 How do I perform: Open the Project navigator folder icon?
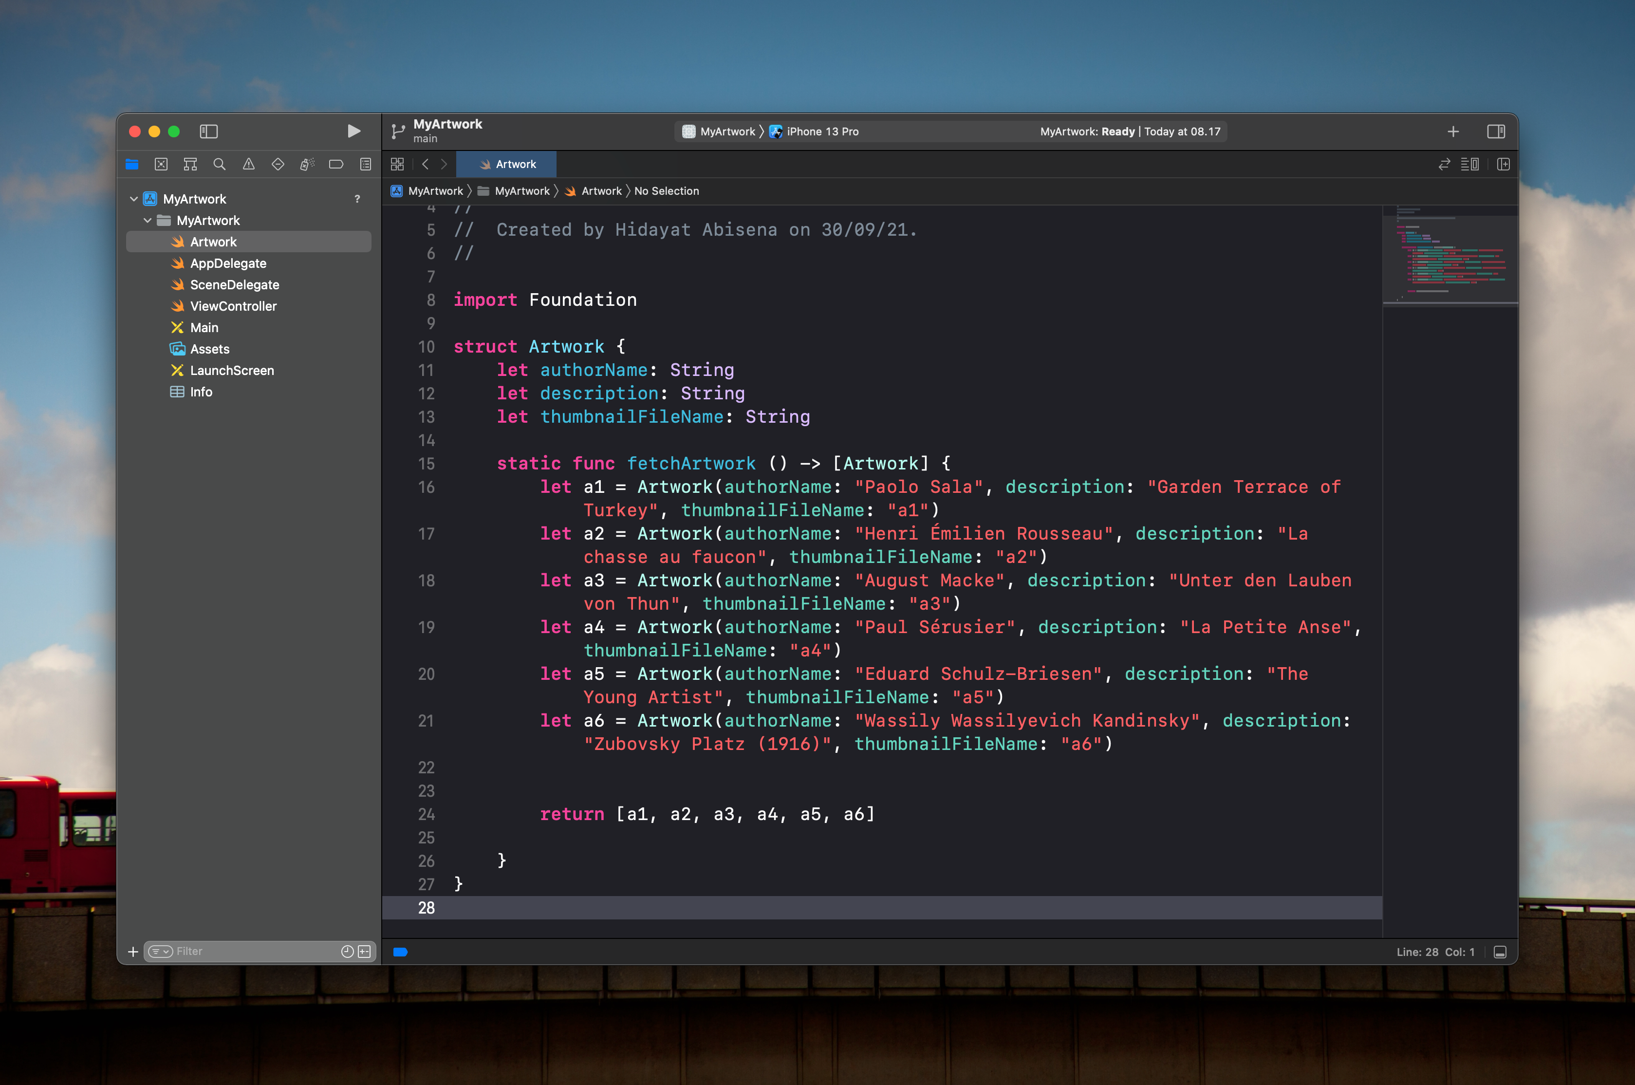132,164
